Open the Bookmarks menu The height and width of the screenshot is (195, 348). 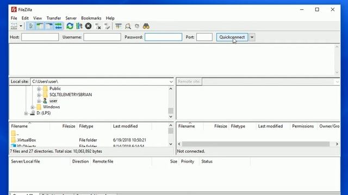coord(91,18)
